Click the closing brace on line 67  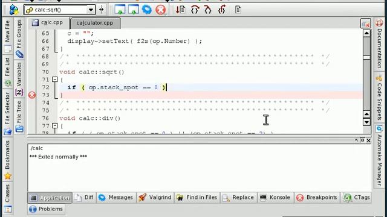62,49
